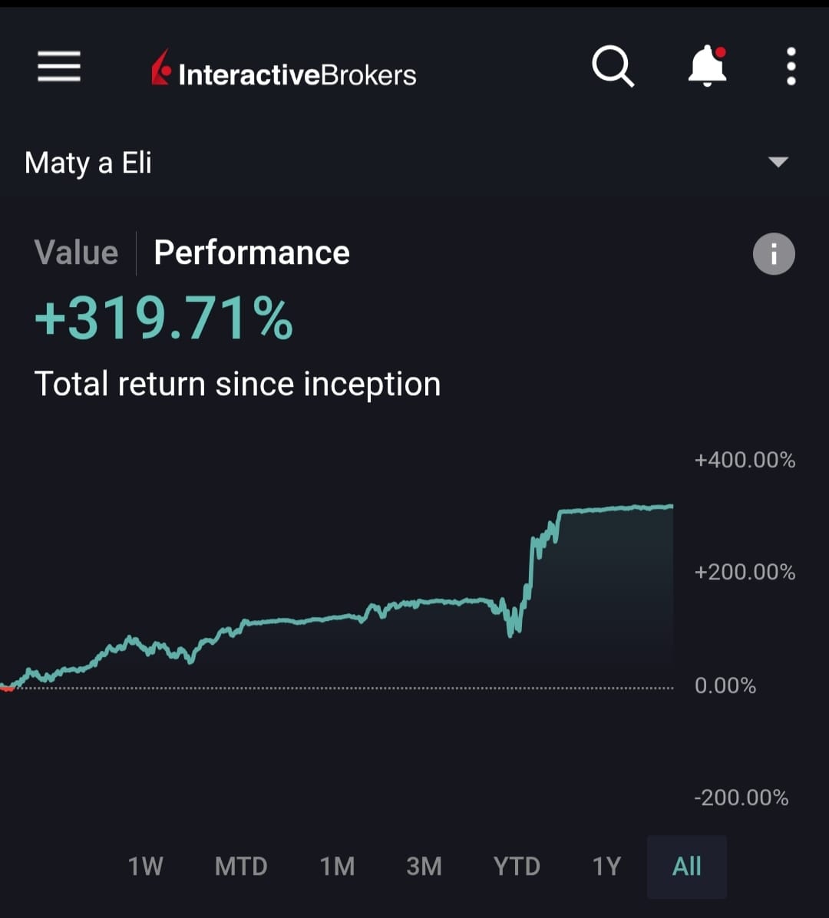
Task: Open the search magnifier icon
Action: tap(613, 67)
